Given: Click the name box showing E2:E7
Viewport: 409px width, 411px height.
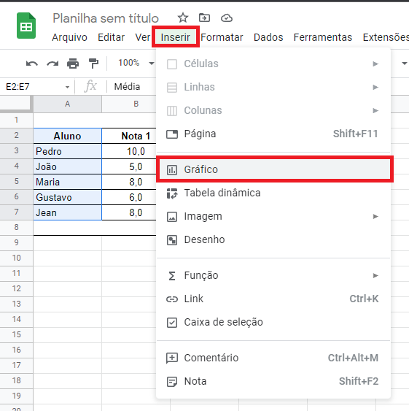Looking at the screenshot, I should (x=36, y=86).
